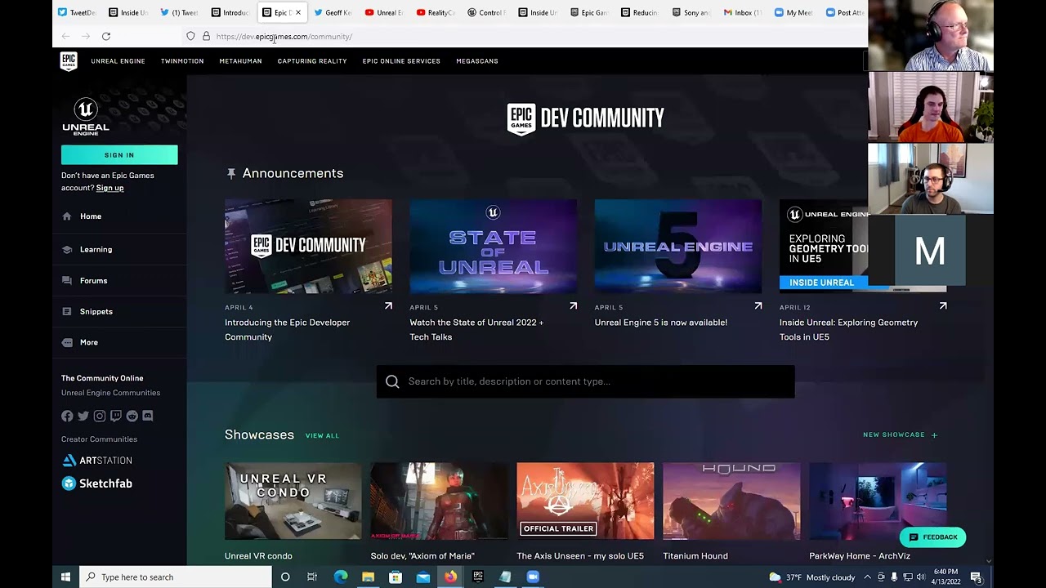Screen dimensions: 1046x588
Task: Open external arrow for Epic Developer Community announcement
Action: point(388,306)
